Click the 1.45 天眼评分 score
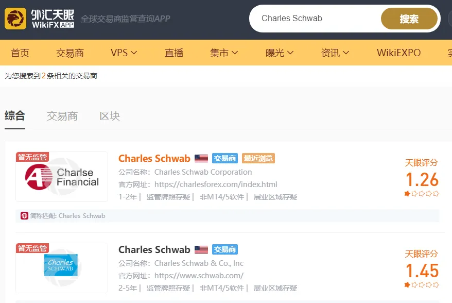 click(x=422, y=271)
